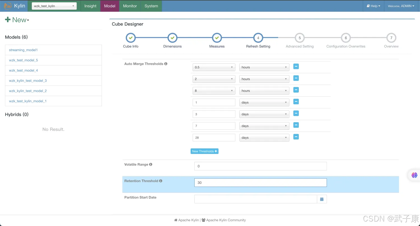Click the No Result. text
The height and width of the screenshot is (226, 420).
coord(53,129)
